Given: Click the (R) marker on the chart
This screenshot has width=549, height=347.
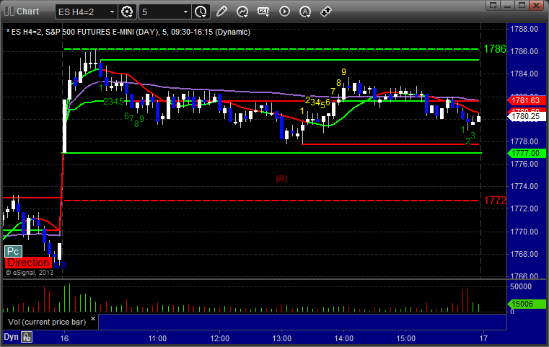Looking at the screenshot, I should (x=281, y=179).
